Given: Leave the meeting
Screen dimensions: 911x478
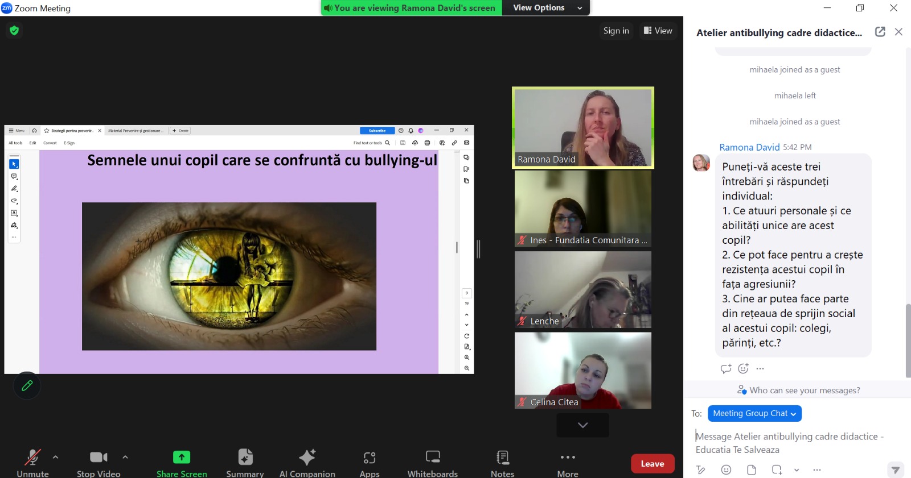Looking at the screenshot, I should (652, 464).
